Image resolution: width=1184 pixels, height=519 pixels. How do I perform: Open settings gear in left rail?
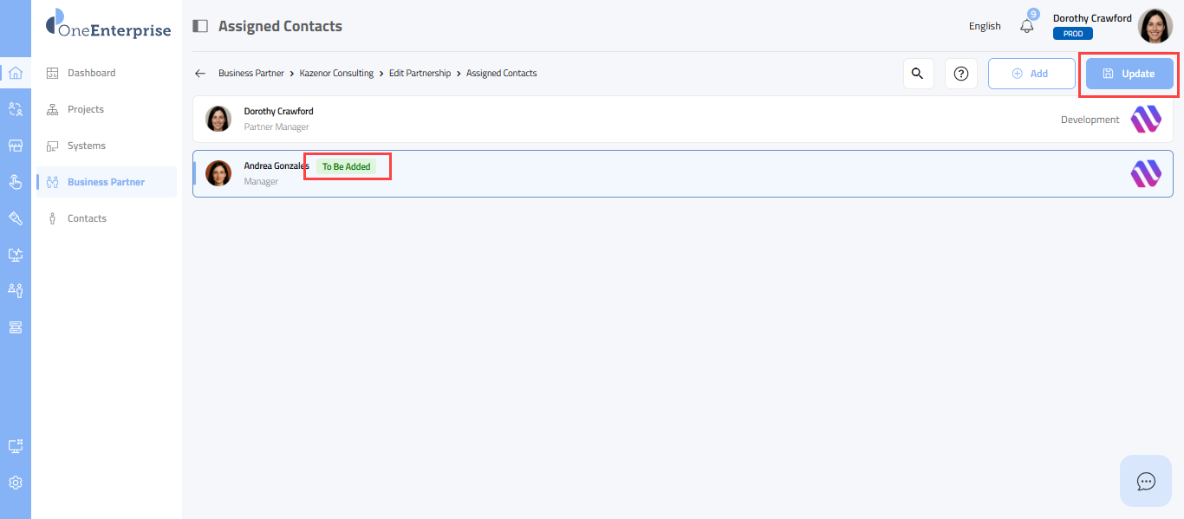coord(15,483)
